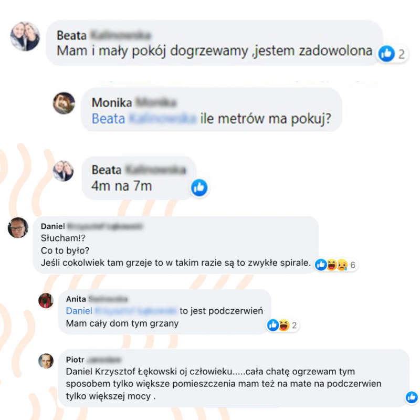Click the blue 'Daniel' mention in Anita's reply
Screen dimensions: 420x420
79,311
